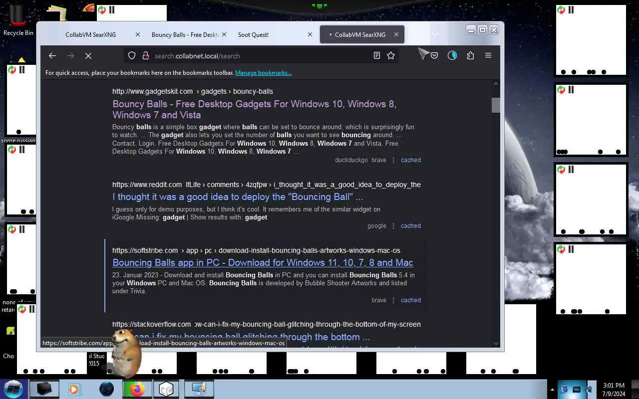Stop loading the current page
Viewport: 639px width, 399px height.
[88, 56]
